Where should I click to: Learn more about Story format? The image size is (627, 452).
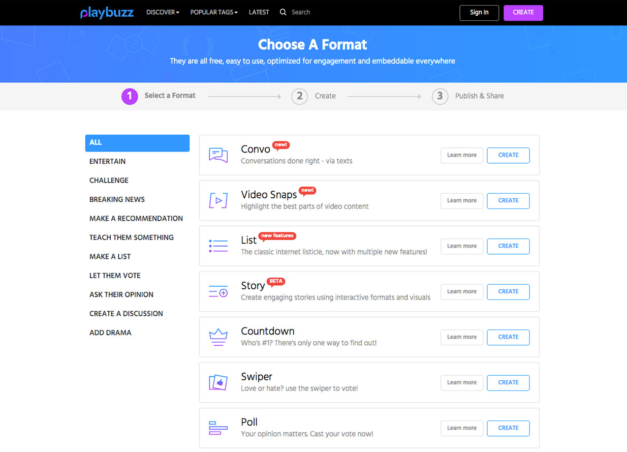point(462,292)
